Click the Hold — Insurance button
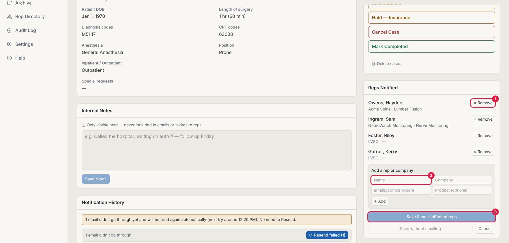The width and height of the screenshot is (509, 243). coord(432,18)
